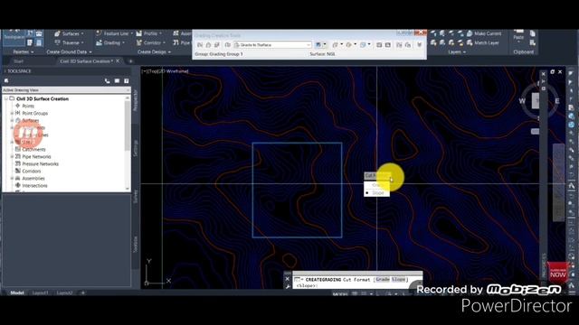Click the Set Target Surface toolbar icon
This screenshot has height=325, width=579.
[208, 45]
